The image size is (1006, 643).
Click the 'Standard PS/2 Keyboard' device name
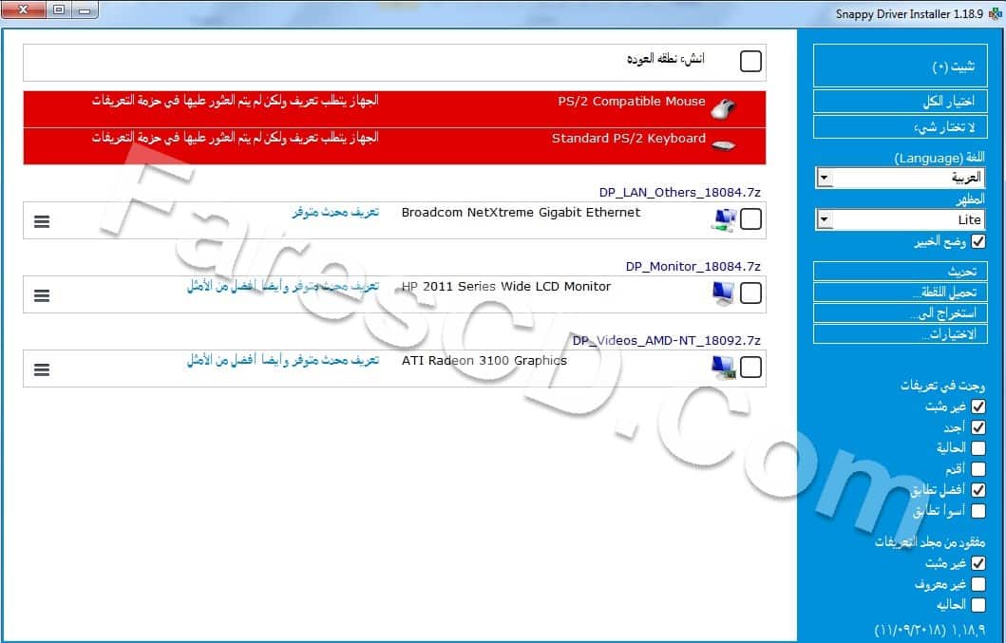click(x=629, y=139)
